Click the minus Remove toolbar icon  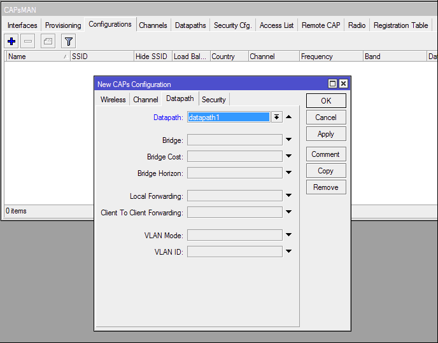27,41
